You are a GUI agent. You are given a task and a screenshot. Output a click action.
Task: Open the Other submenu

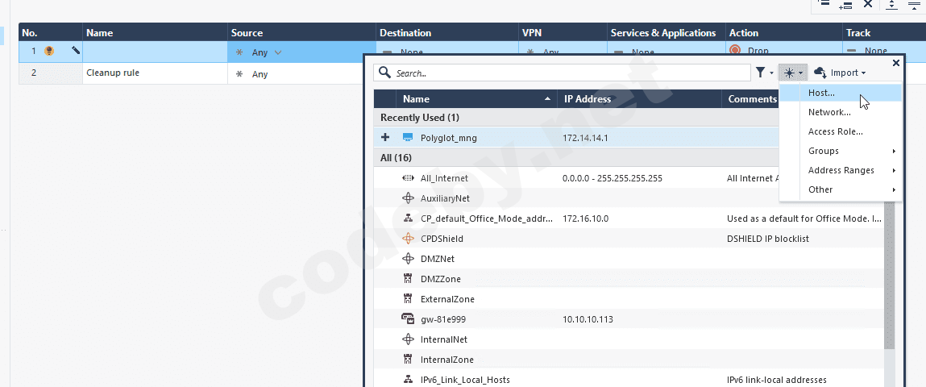pos(841,189)
